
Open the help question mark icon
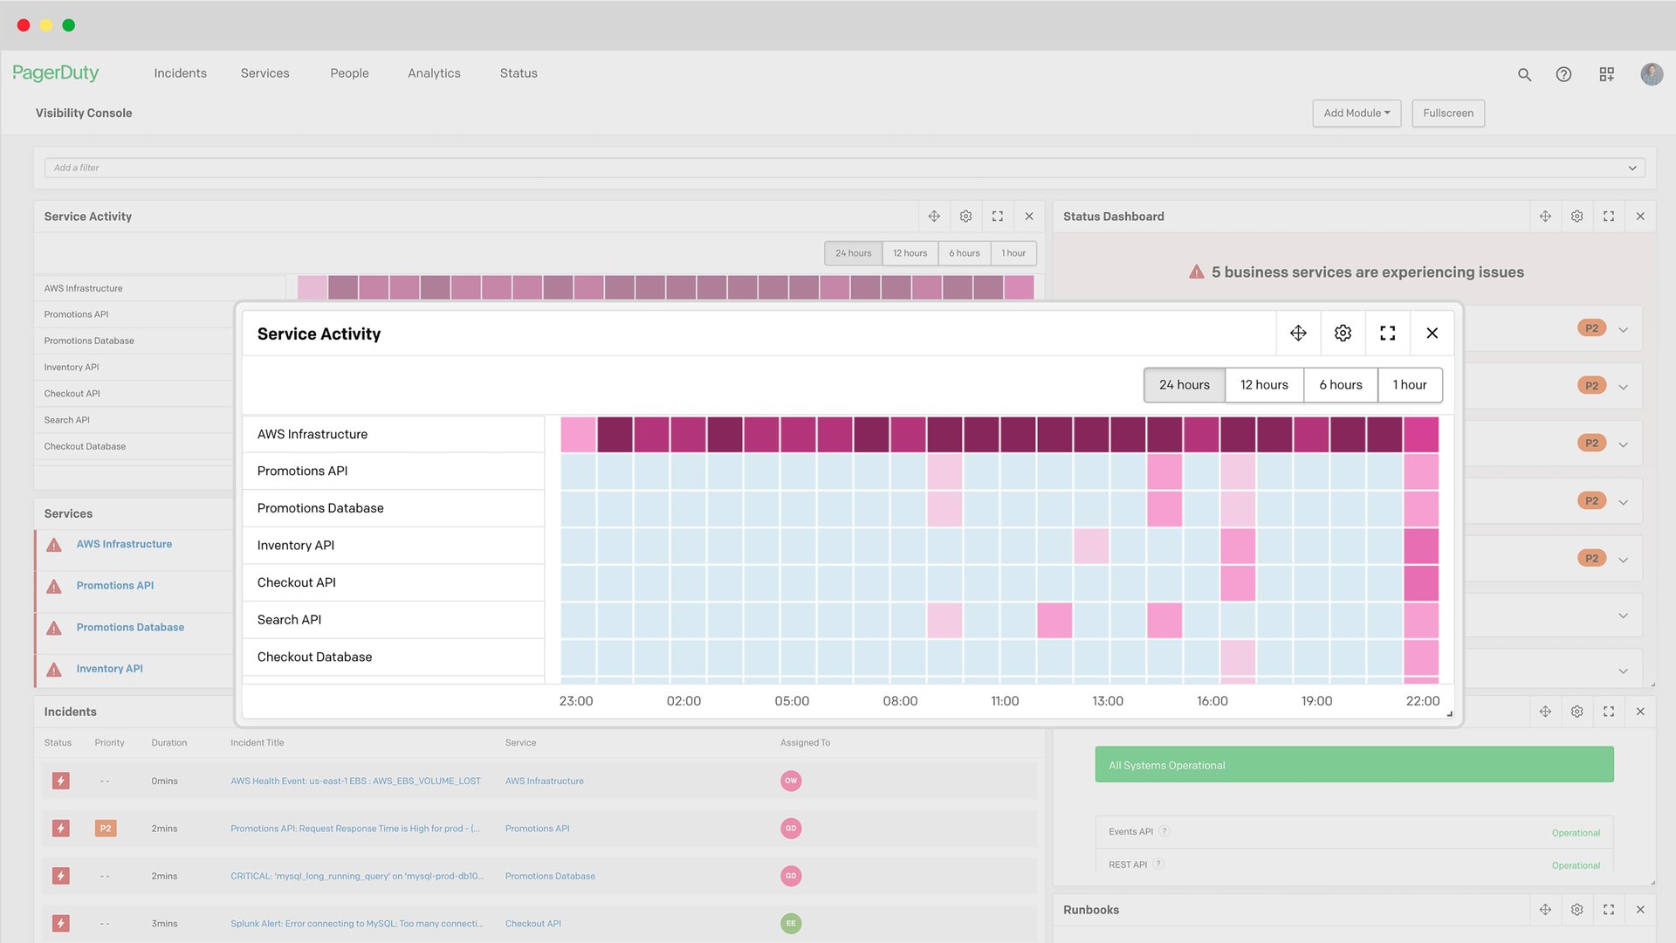[1563, 74]
